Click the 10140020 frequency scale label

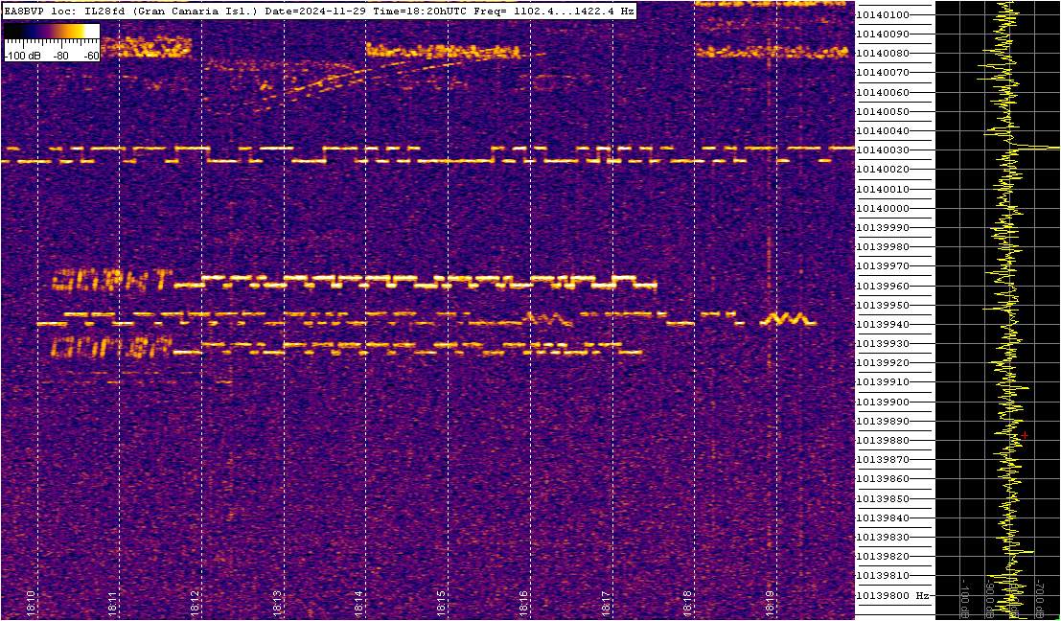[x=883, y=169]
